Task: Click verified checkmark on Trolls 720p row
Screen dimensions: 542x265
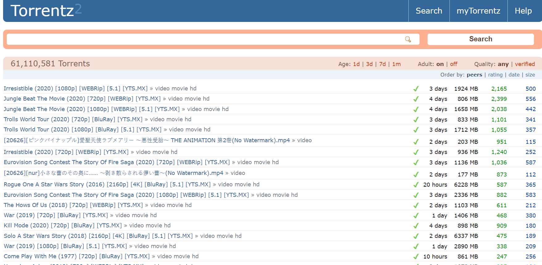Action: (416, 120)
